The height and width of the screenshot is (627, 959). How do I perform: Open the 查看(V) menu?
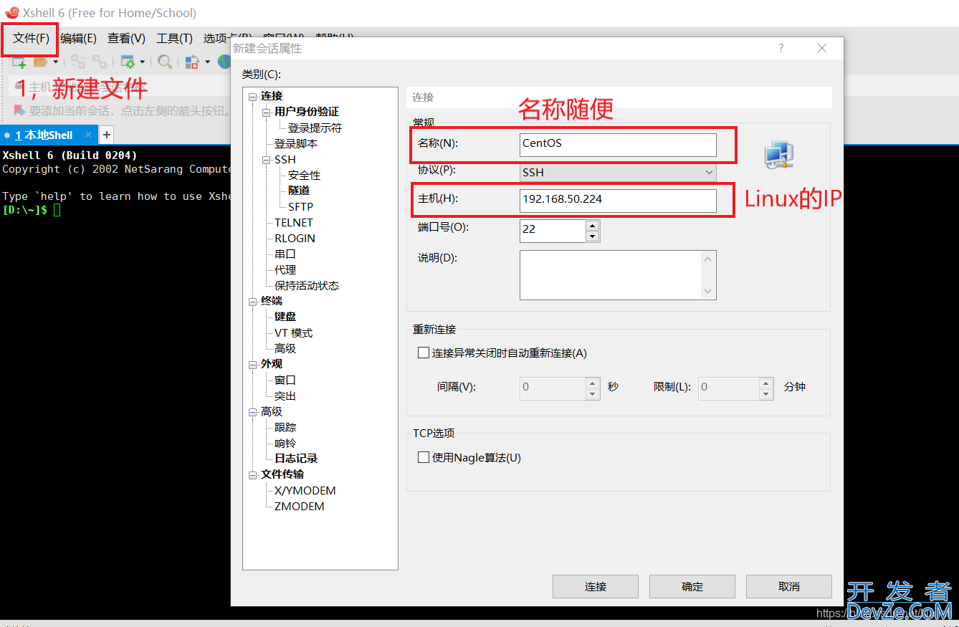[126, 38]
